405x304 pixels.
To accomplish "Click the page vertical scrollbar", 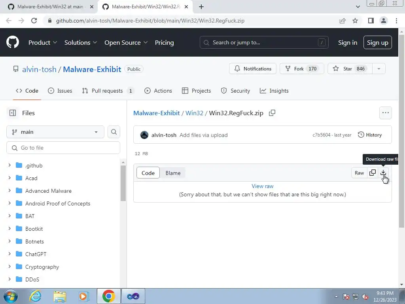I will (402, 131).
